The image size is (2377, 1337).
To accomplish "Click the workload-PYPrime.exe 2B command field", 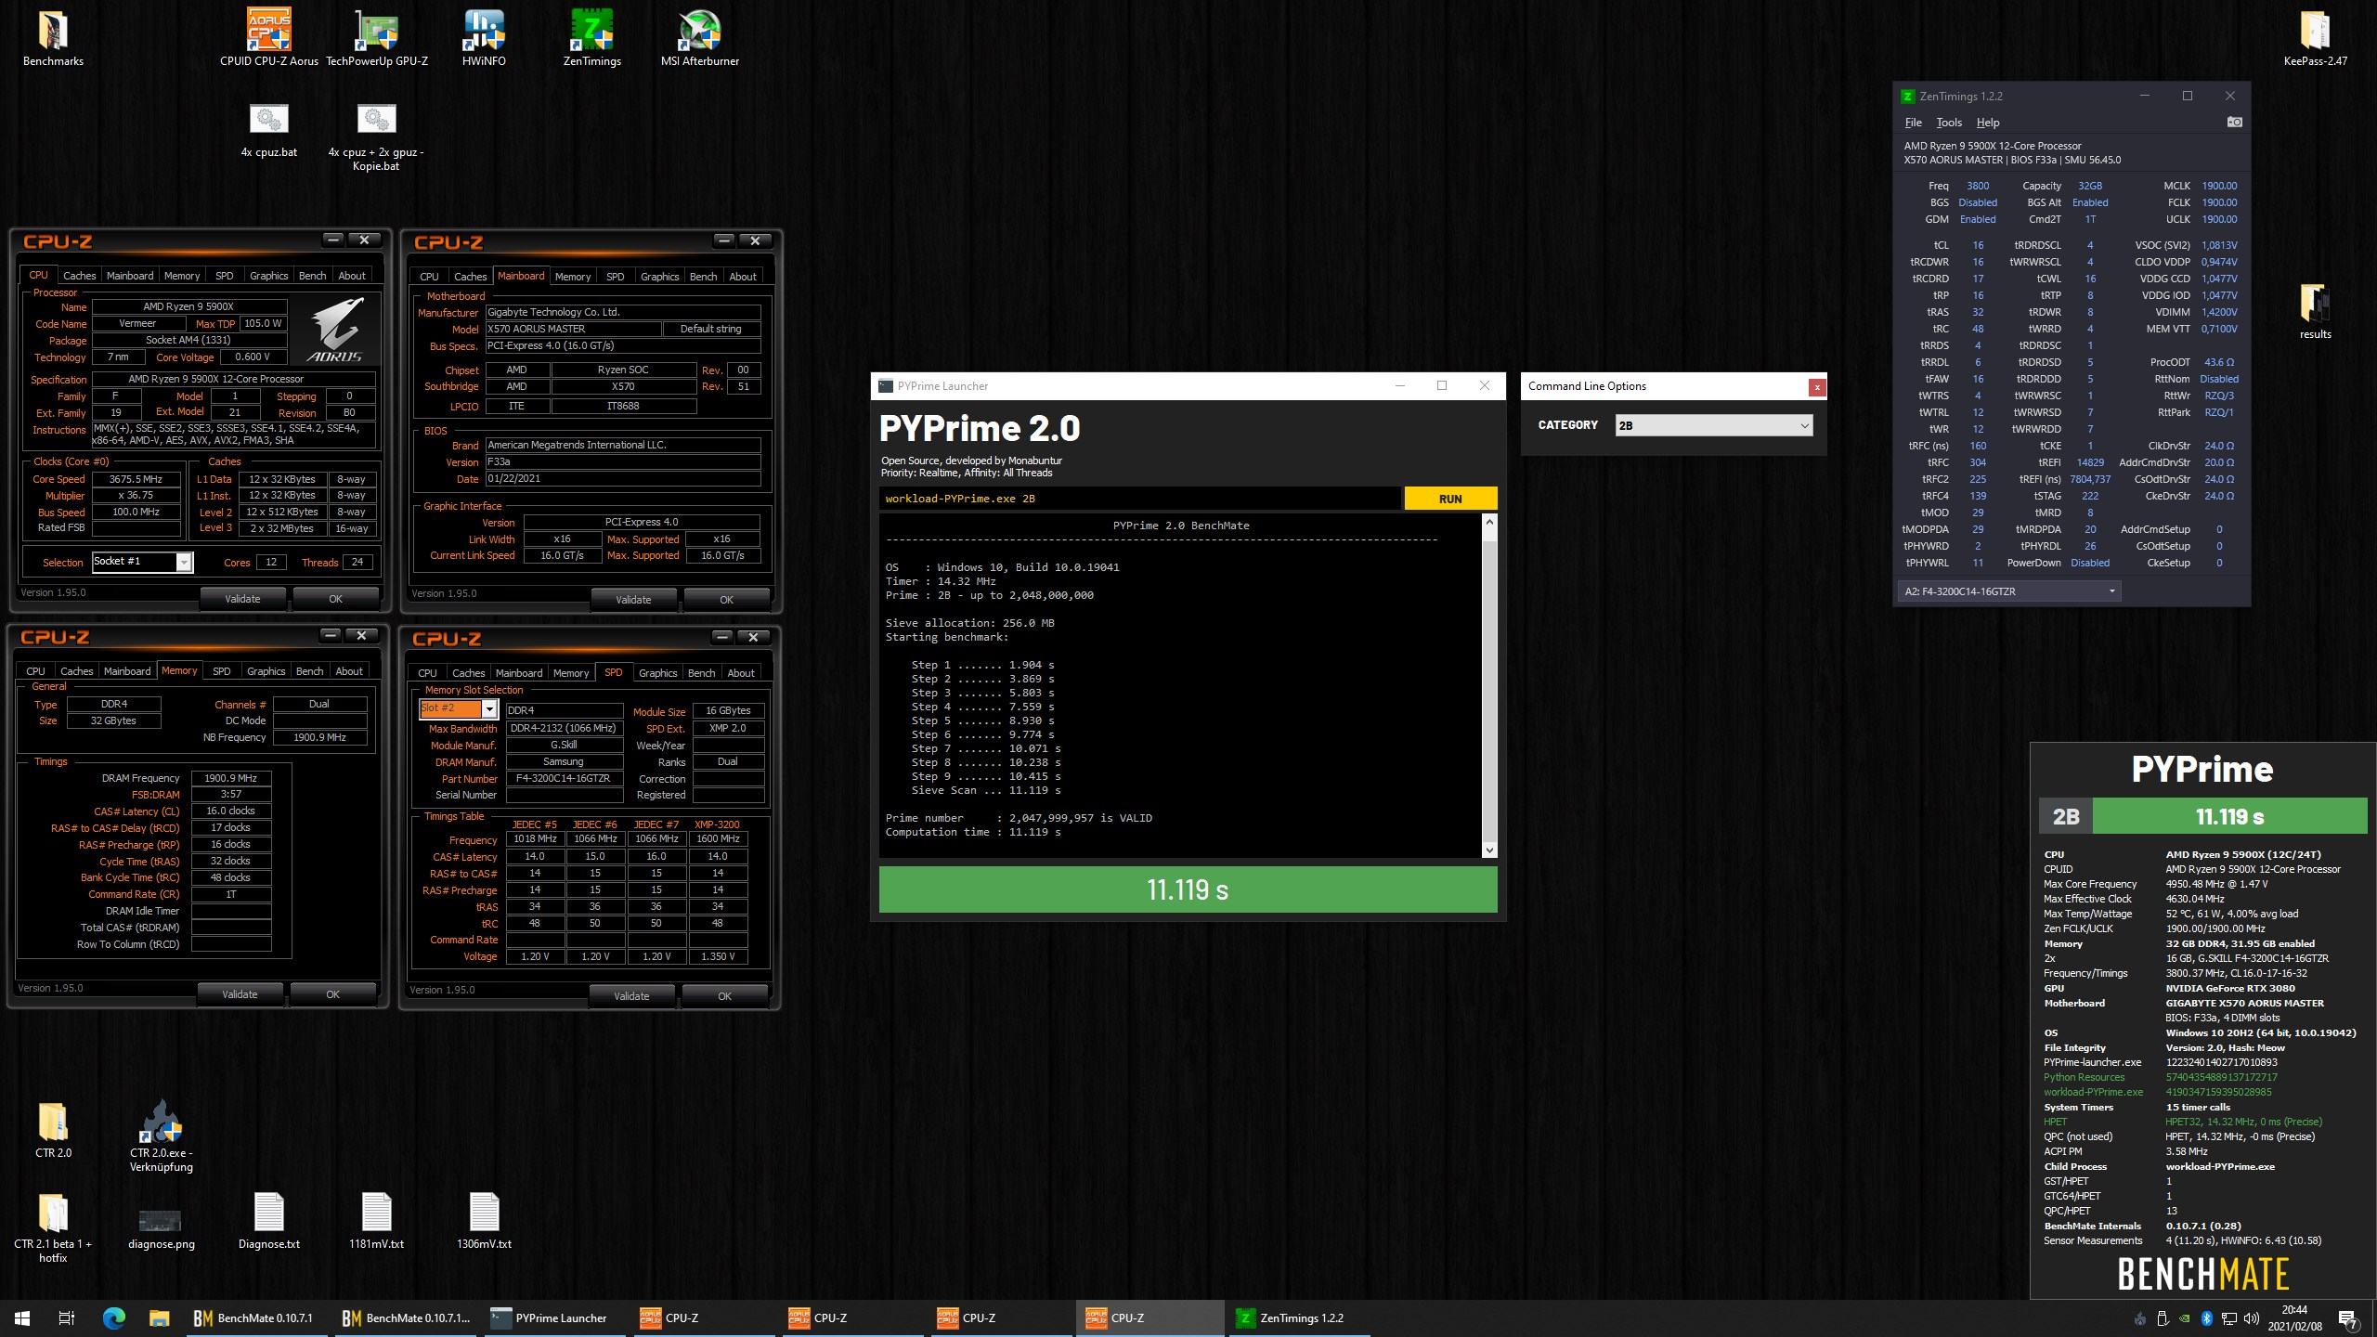I will click(x=1139, y=499).
